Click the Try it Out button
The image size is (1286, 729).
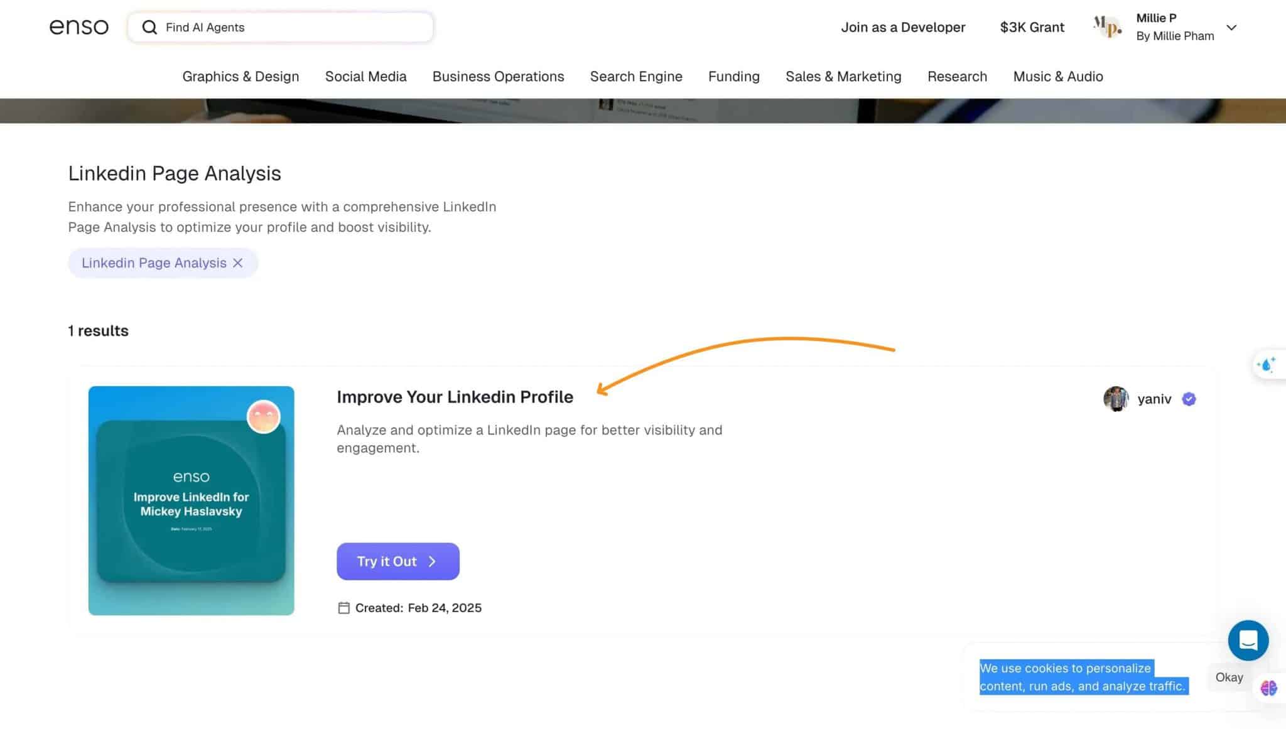[397, 561]
